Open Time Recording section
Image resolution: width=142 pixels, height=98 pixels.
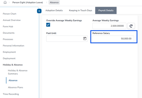[11, 94]
